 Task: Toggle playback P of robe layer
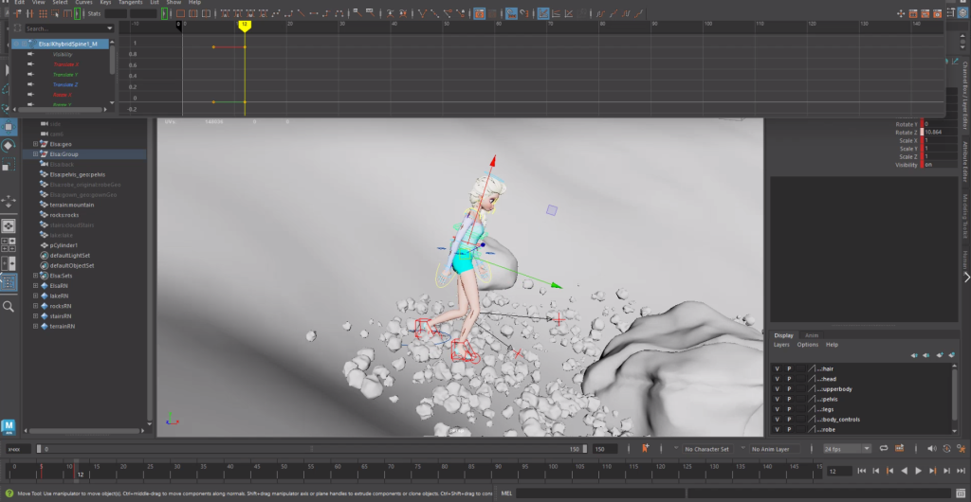coord(789,429)
